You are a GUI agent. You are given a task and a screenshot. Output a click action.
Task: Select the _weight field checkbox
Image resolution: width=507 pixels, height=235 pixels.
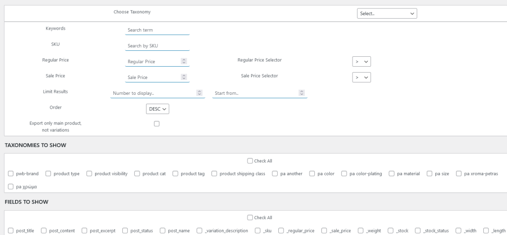pyautogui.click(x=361, y=231)
